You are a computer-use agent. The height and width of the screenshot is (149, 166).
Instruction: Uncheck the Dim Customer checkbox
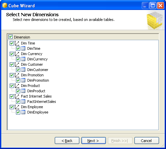click(x=12, y=64)
